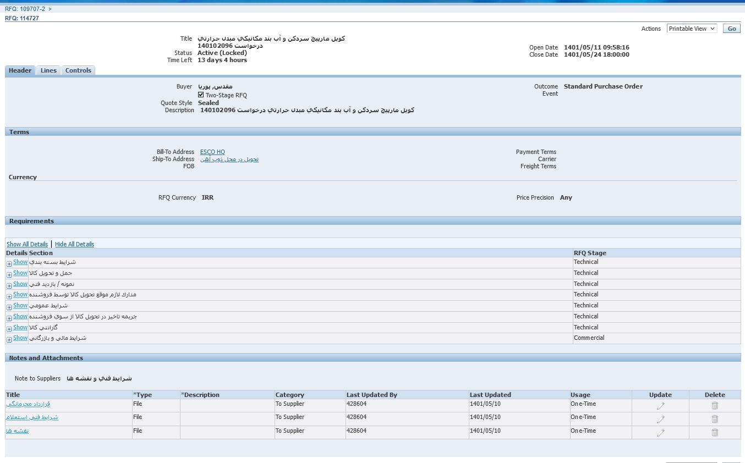Click the plus icon beside گارانتي كالا

9,329
